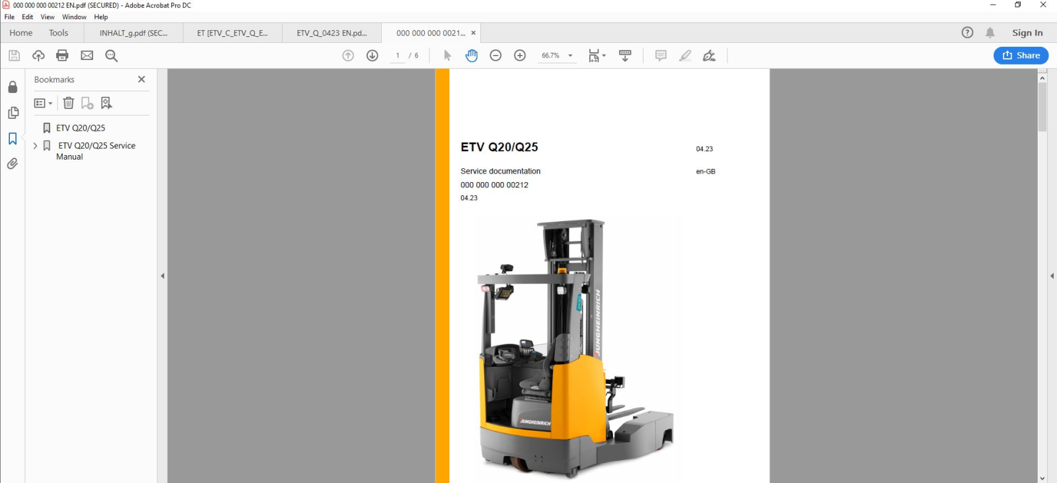This screenshot has width=1057, height=483.
Task: Zoom out with minus icon
Action: point(495,55)
